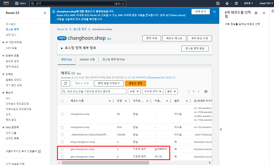Open the help question mark icon

(x=236, y=3)
